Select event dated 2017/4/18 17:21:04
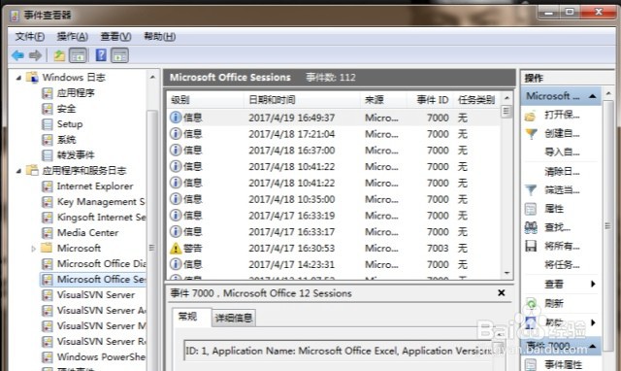The image size is (621, 371). pyautogui.click(x=334, y=134)
